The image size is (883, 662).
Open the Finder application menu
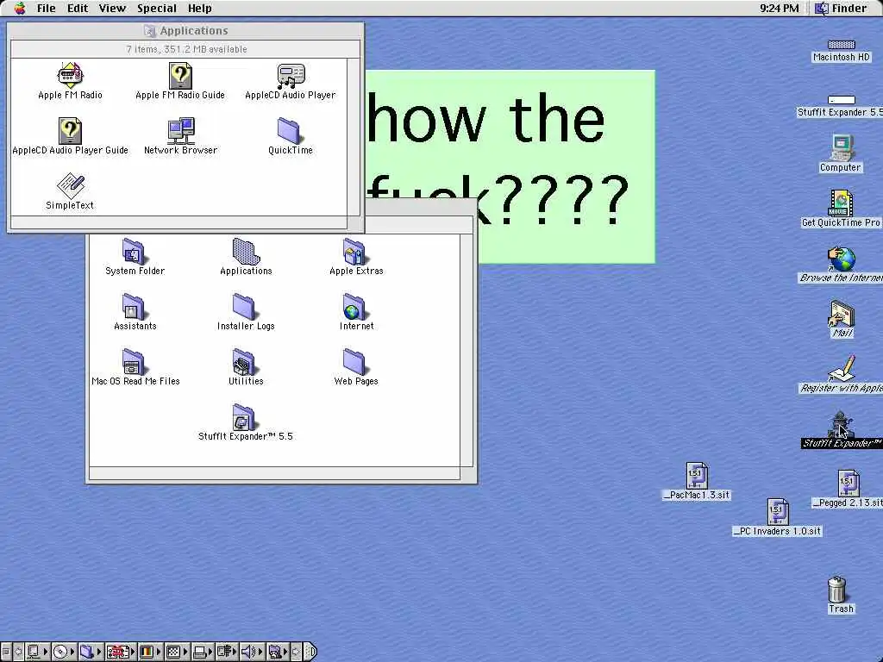(x=842, y=9)
